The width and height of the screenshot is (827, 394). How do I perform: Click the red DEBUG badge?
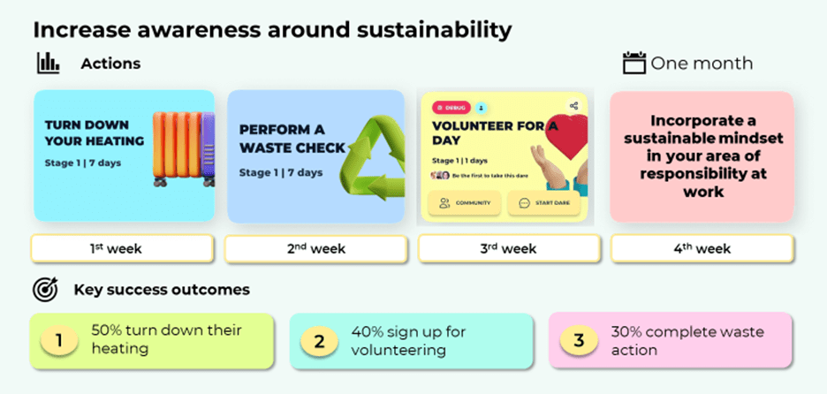[x=451, y=108]
